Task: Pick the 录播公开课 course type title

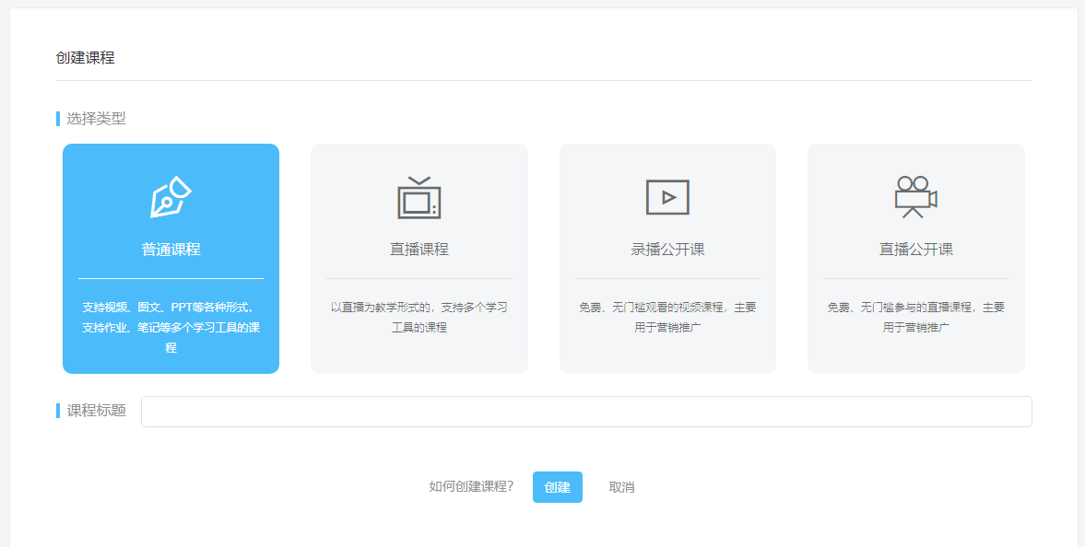Action: click(667, 250)
